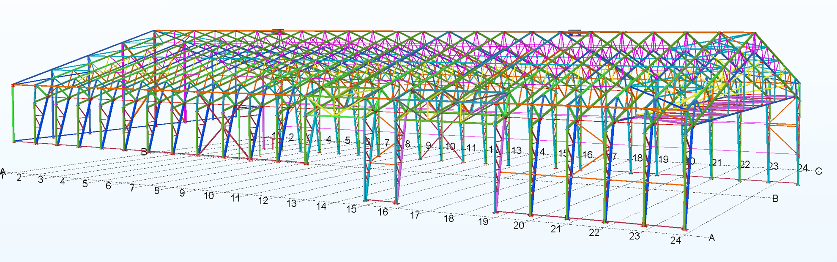Select grid label 23 on the rear row
The image size is (837, 262).
tap(773, 166)
